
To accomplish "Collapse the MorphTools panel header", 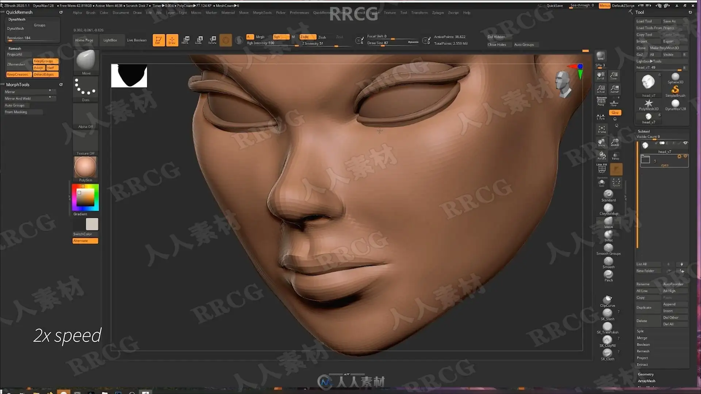I will 18,85.
